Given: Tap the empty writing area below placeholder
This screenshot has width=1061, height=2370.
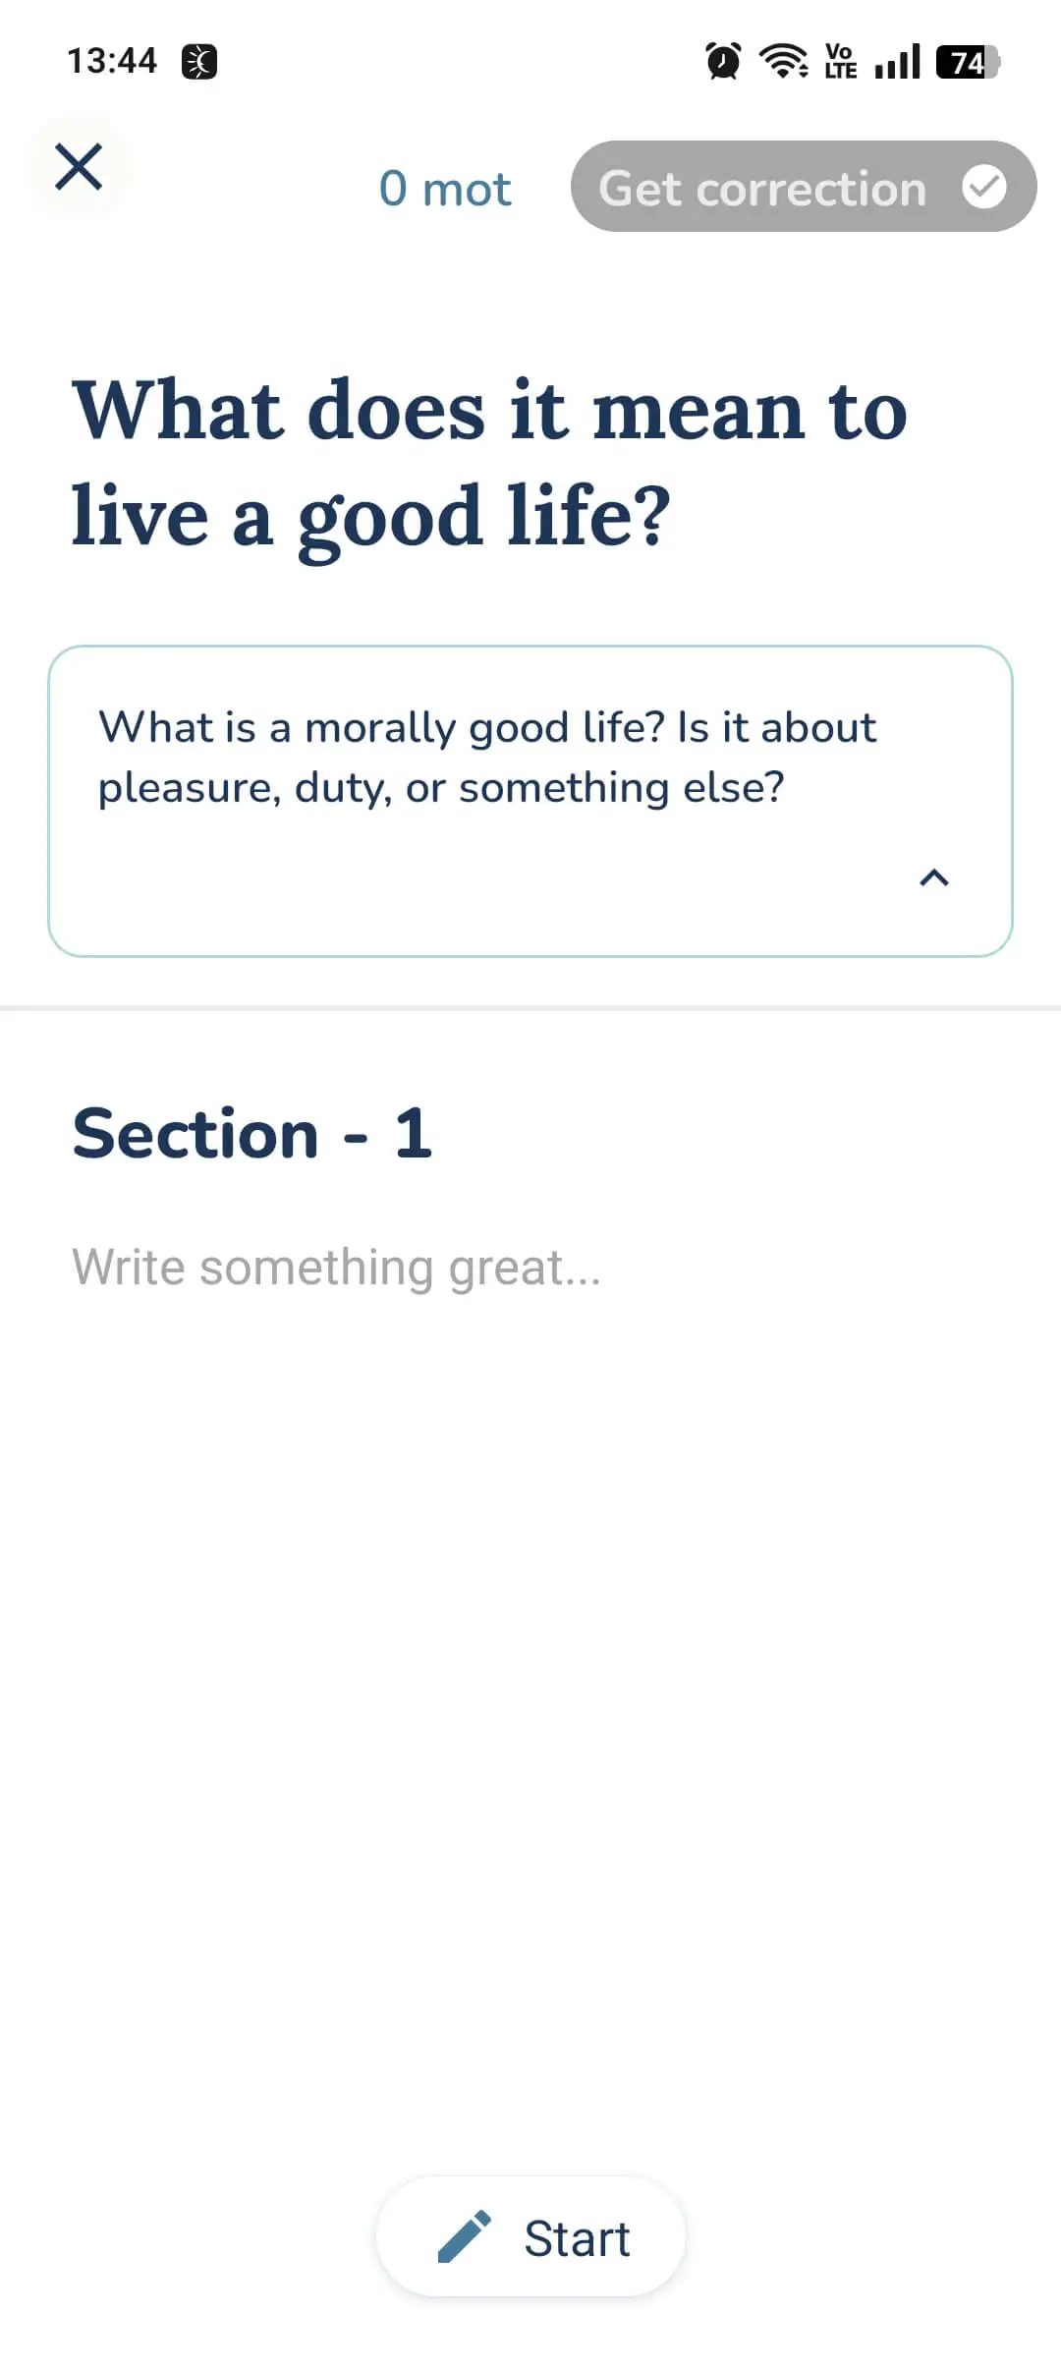Looking at the screenshot, I should tap(530, 1720).
